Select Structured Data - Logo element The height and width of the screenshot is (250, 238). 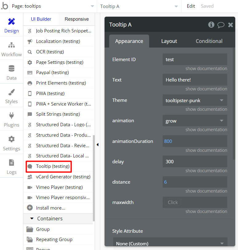58,125
